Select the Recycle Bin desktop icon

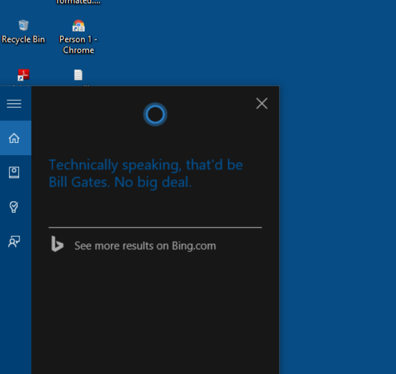23,32
